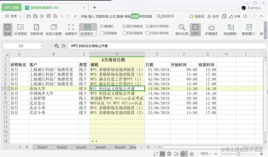The image size is (268, 157).
Task: Toggle 阅读模式 reading mode icon
Action: [x=88, y=27]
